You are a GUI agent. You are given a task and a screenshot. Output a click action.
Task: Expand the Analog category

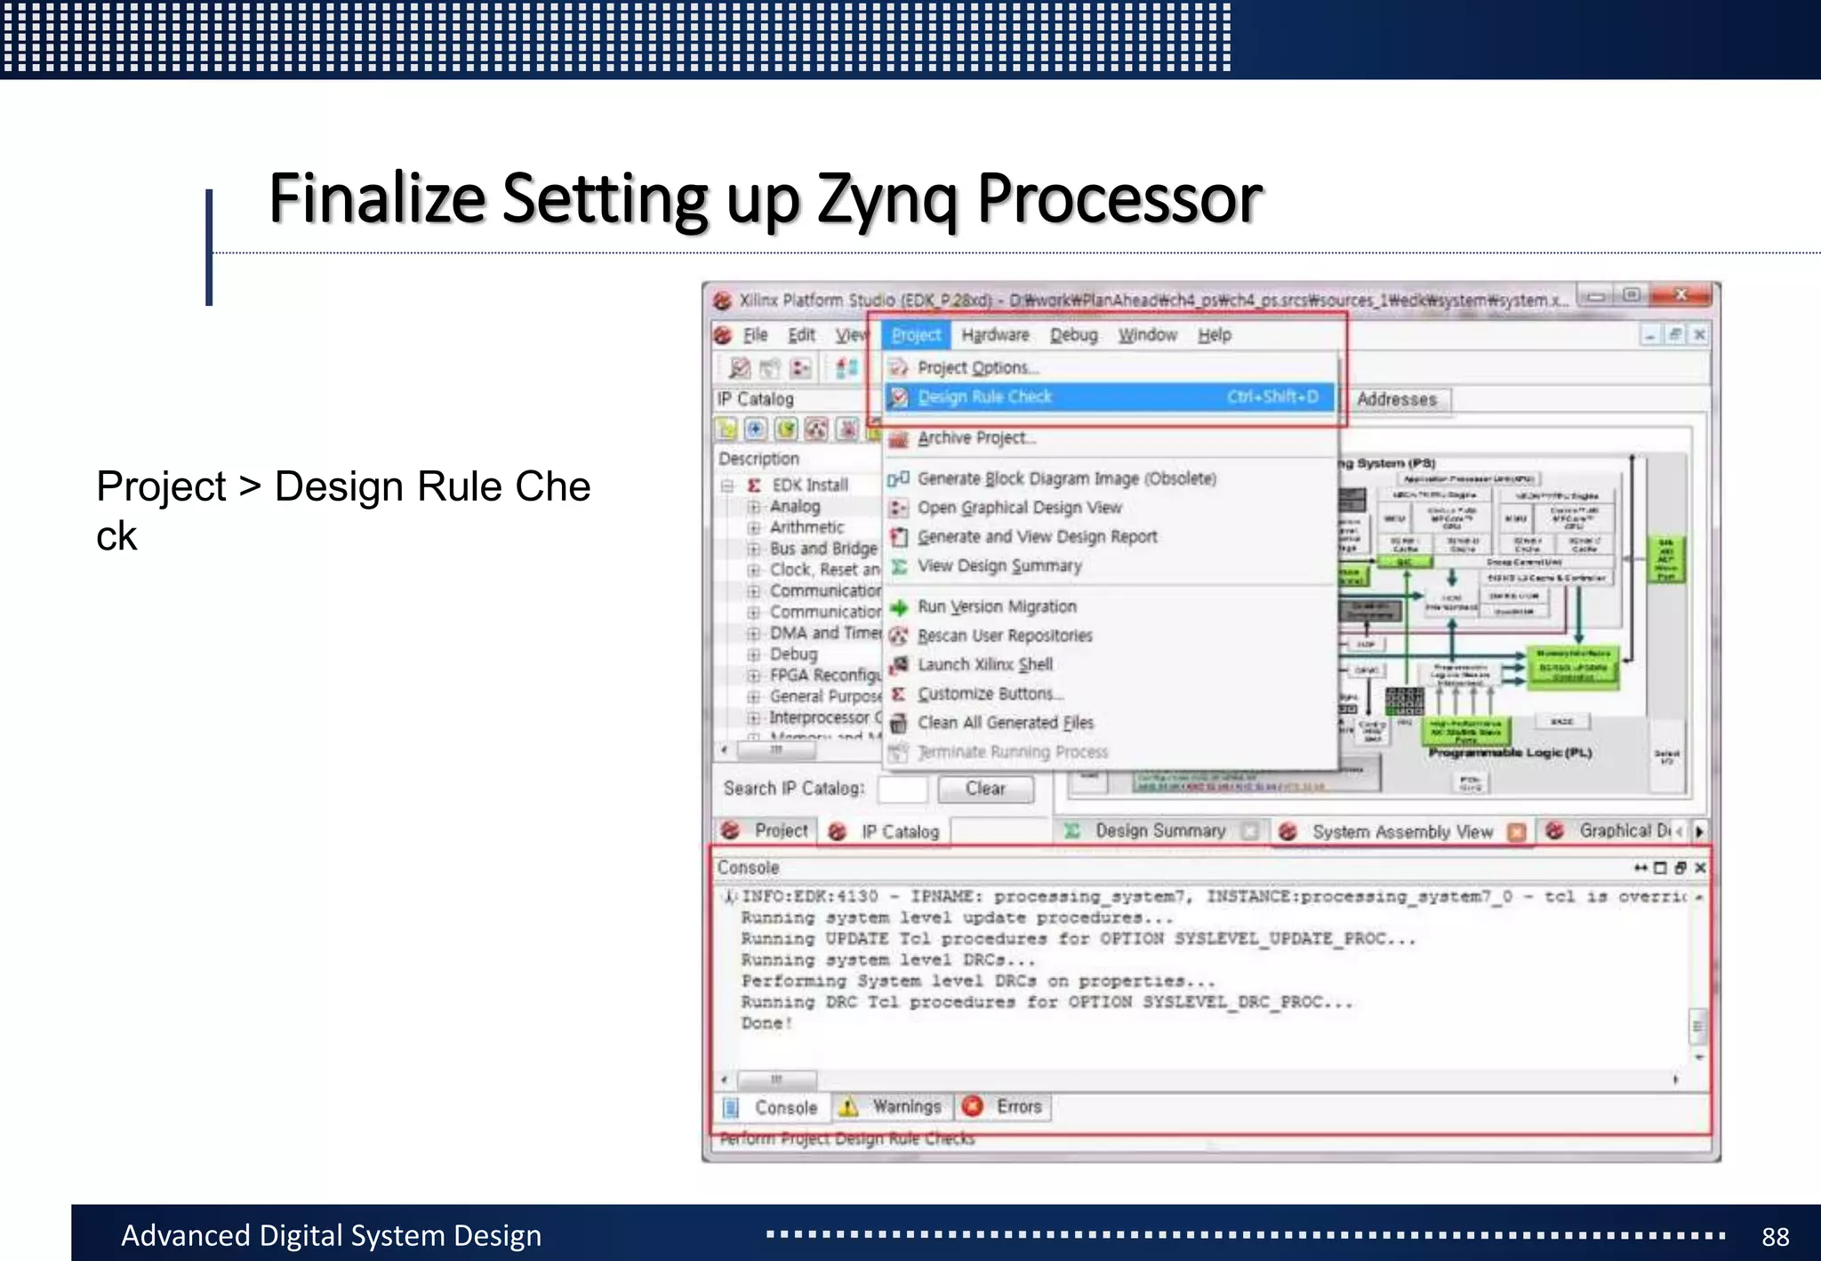coord(754,507)
